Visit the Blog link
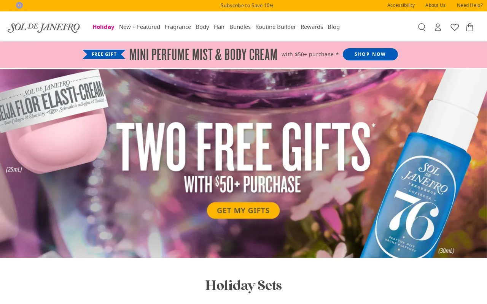Screen dimensions: 487x304 coord(334,27)
